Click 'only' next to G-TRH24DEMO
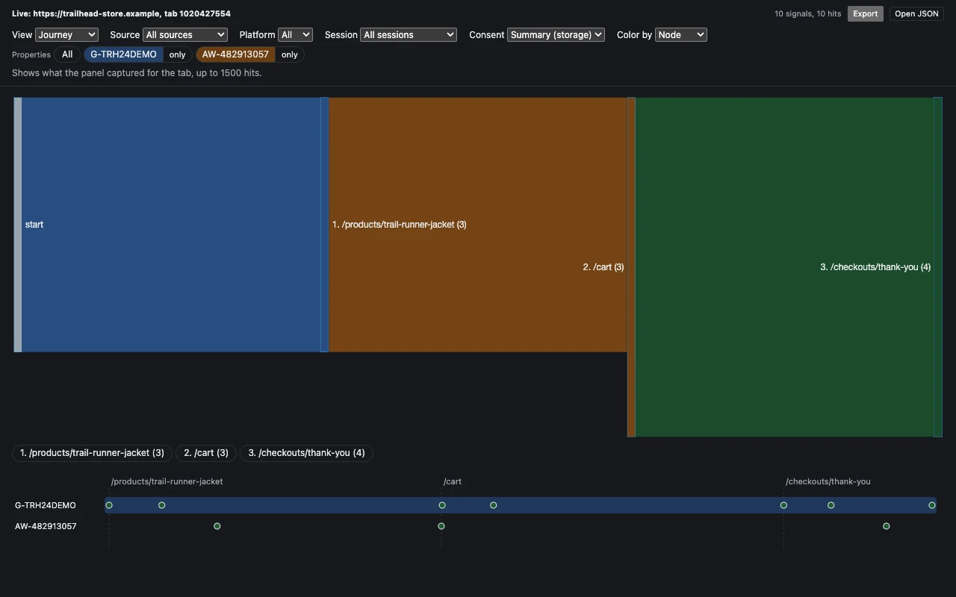The width and height of the screenshot is (956, 597). click(x=177, y=54)
